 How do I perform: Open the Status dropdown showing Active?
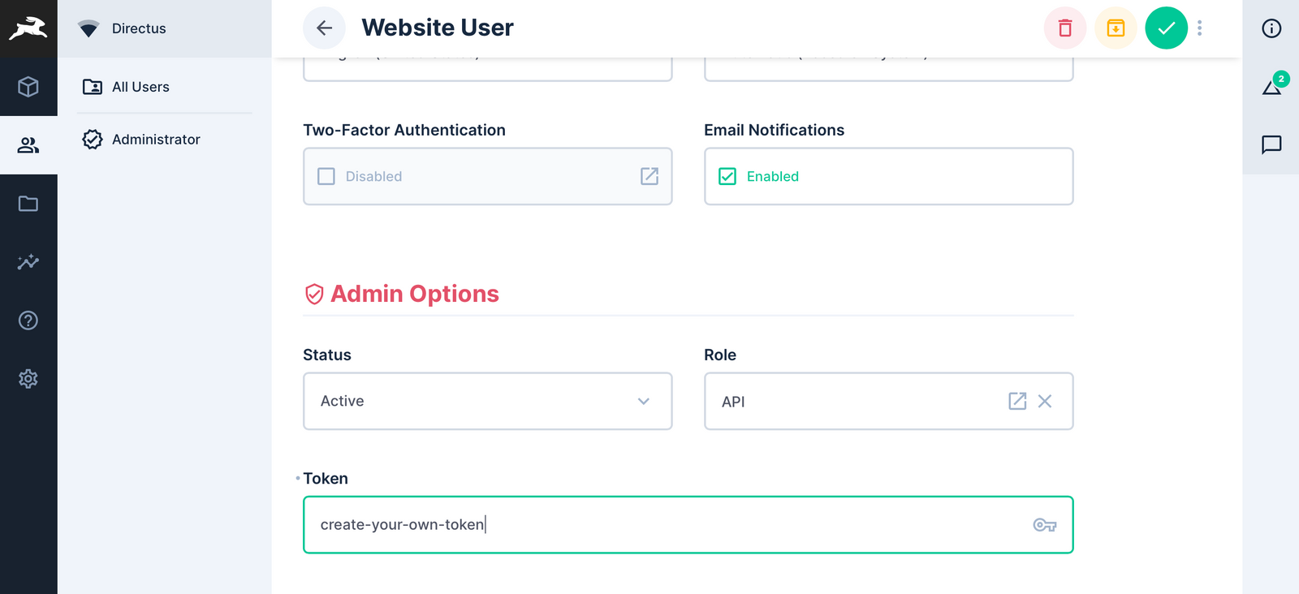(x=487, y=401)
